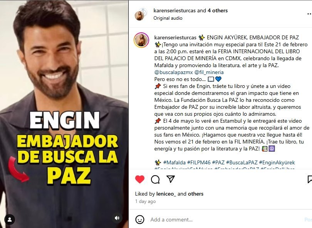Screen dimensions: 312x228
Task: Open the @fil_mineria mention link
Action: (x=209, y=72)
